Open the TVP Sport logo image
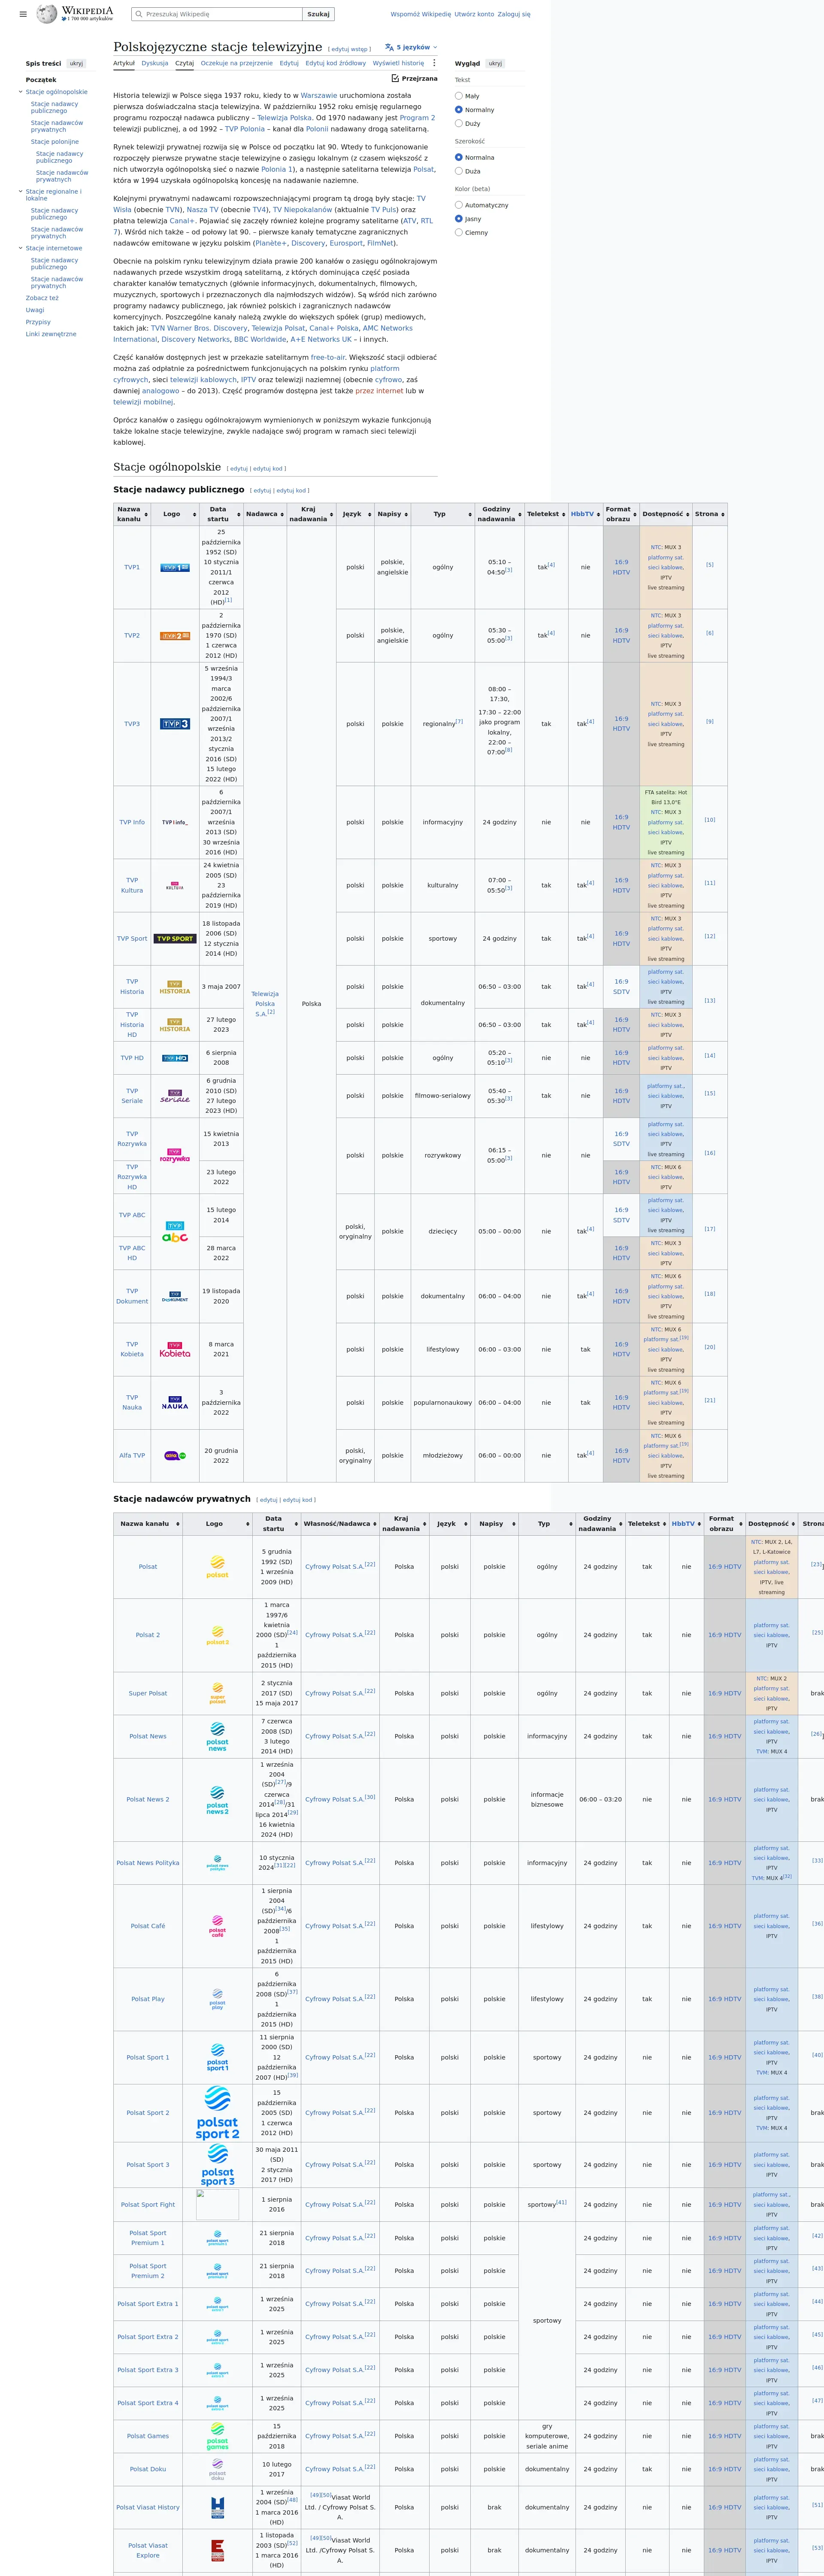Image resolution: width=824 pixels, height=2576 pixels. click(175, 939)
